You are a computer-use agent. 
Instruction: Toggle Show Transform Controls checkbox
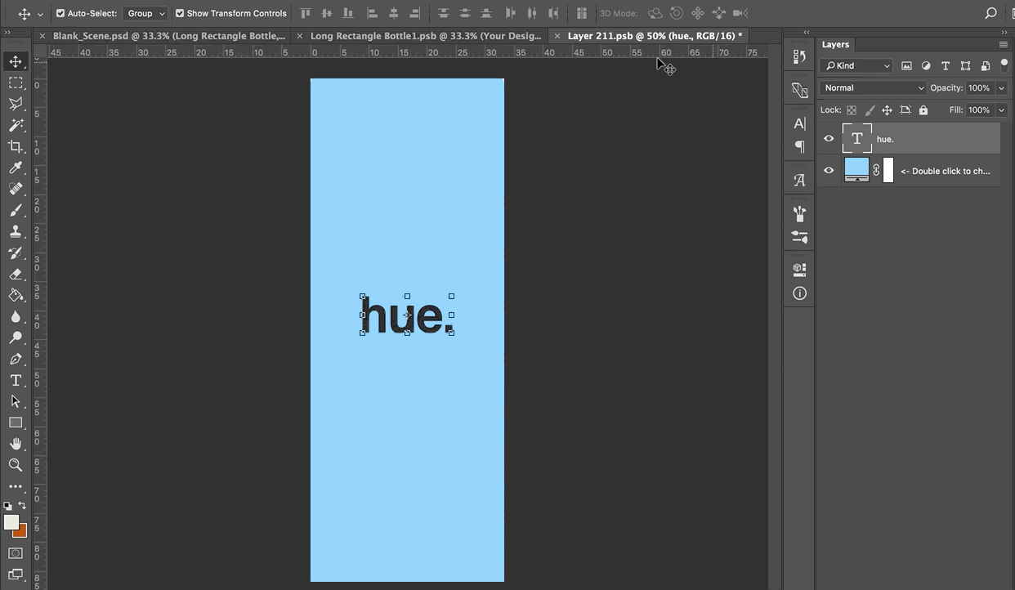pyautogui.click(x=180, y=13)
